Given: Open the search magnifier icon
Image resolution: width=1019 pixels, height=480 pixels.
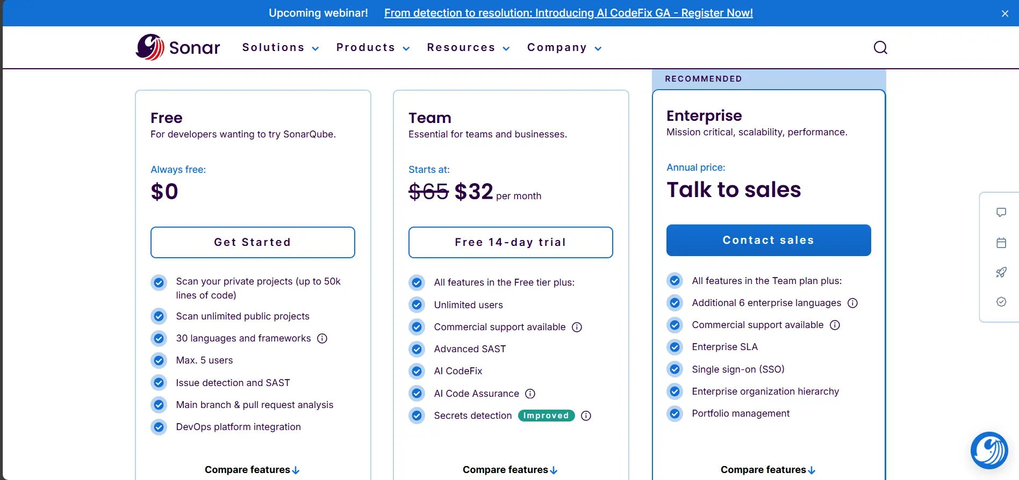Looking at the screenshot, I should (x=880, y=47).
